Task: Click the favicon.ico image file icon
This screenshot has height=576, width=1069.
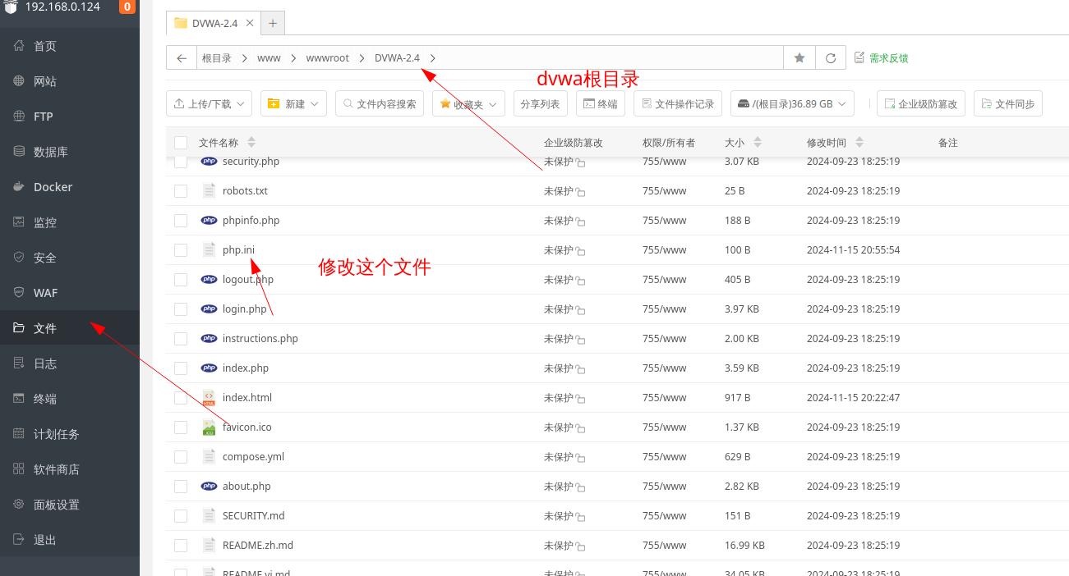Action: pos(209,427)
